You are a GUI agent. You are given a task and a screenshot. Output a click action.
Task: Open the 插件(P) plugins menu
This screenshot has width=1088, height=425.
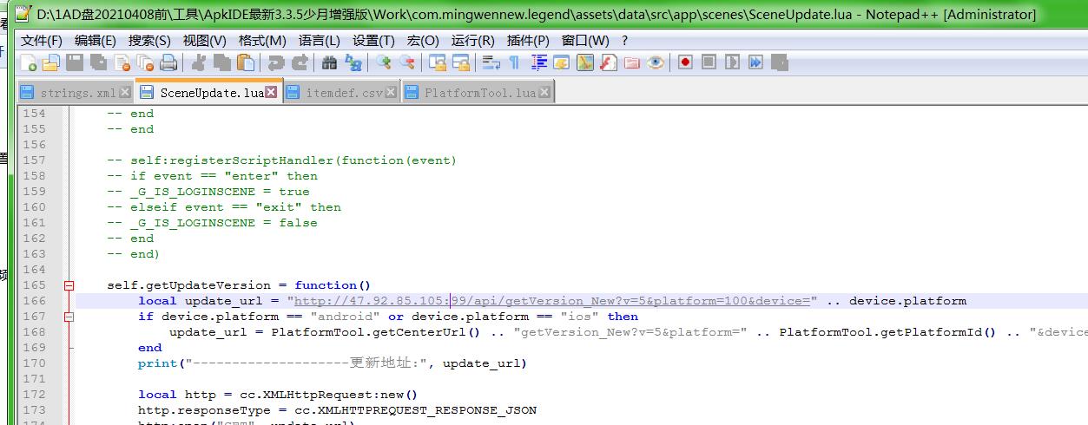[x=527, y=41]
